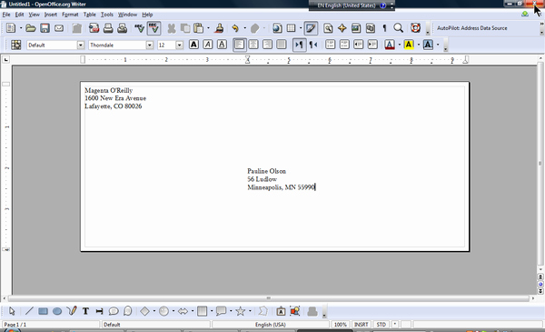Enable Centered paragraph alignment

click(253, 45)
